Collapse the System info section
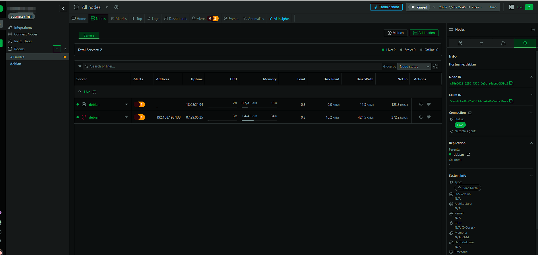The width and height of the screenshot is (538, 255). [x=531, y=176]
